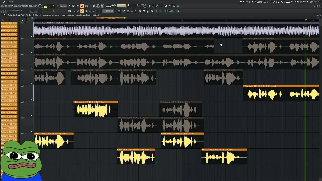Open the PATTERNS menu
Image resolution: width=322 pixels, height=181 pixels.
coord(14,6)
